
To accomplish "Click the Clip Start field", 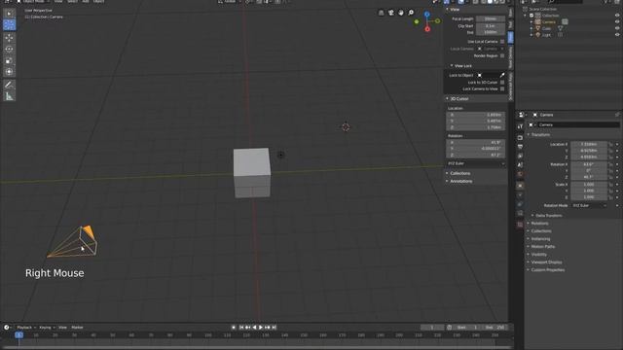I will point(491,26).
